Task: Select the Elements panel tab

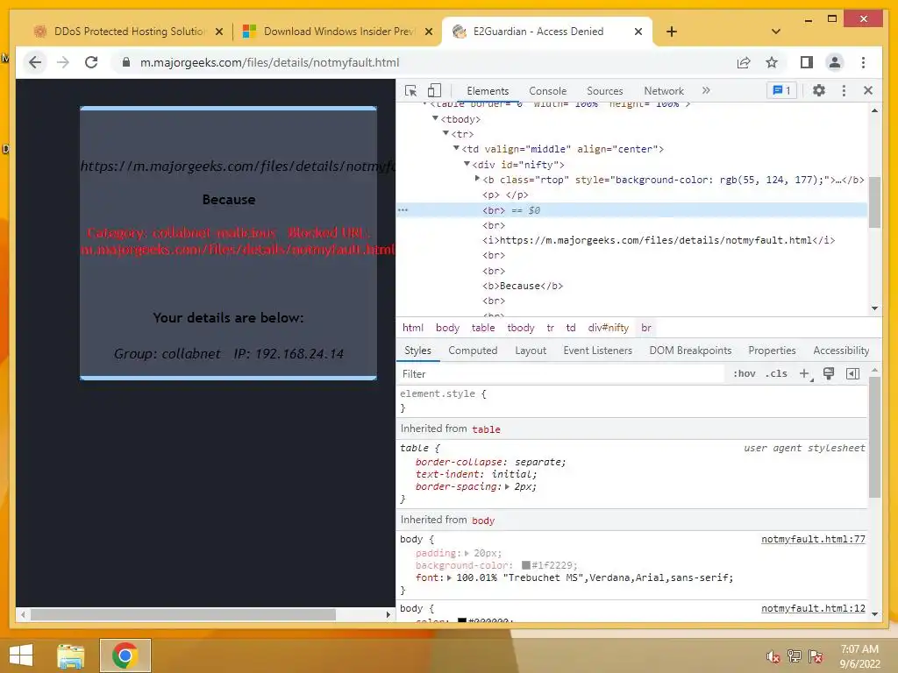Action: tap(488, 90)
